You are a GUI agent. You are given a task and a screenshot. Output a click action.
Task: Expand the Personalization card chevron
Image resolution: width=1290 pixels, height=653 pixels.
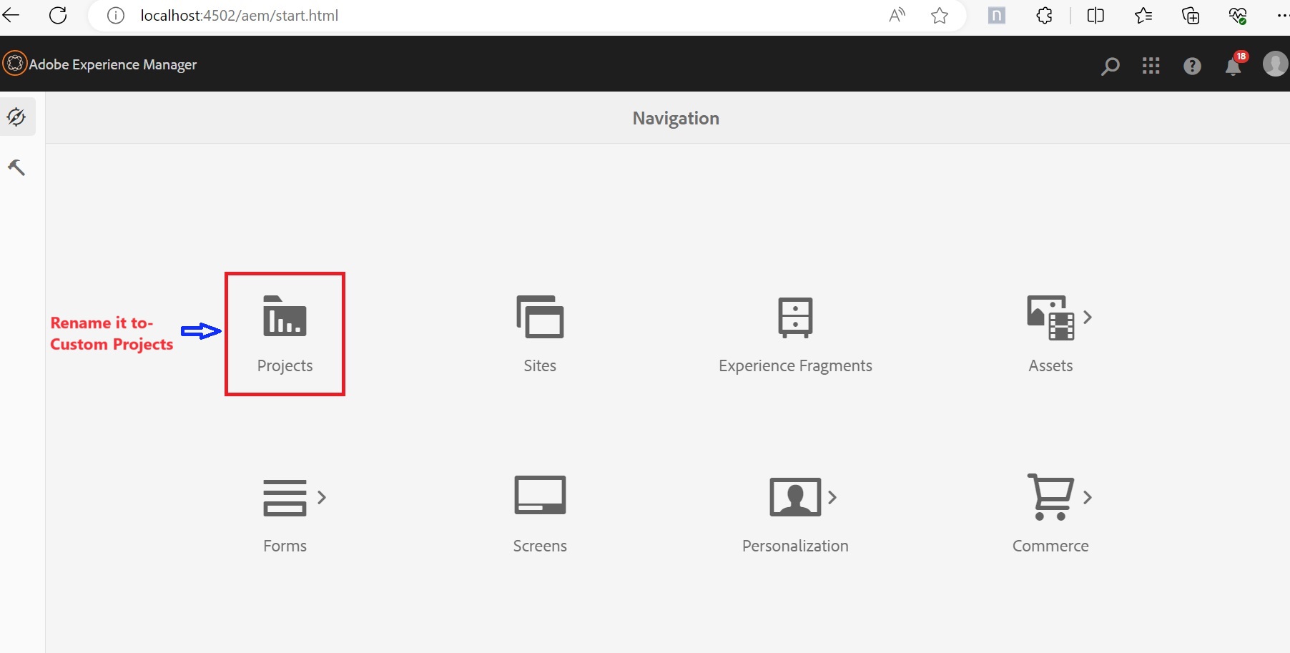point(832,498)
